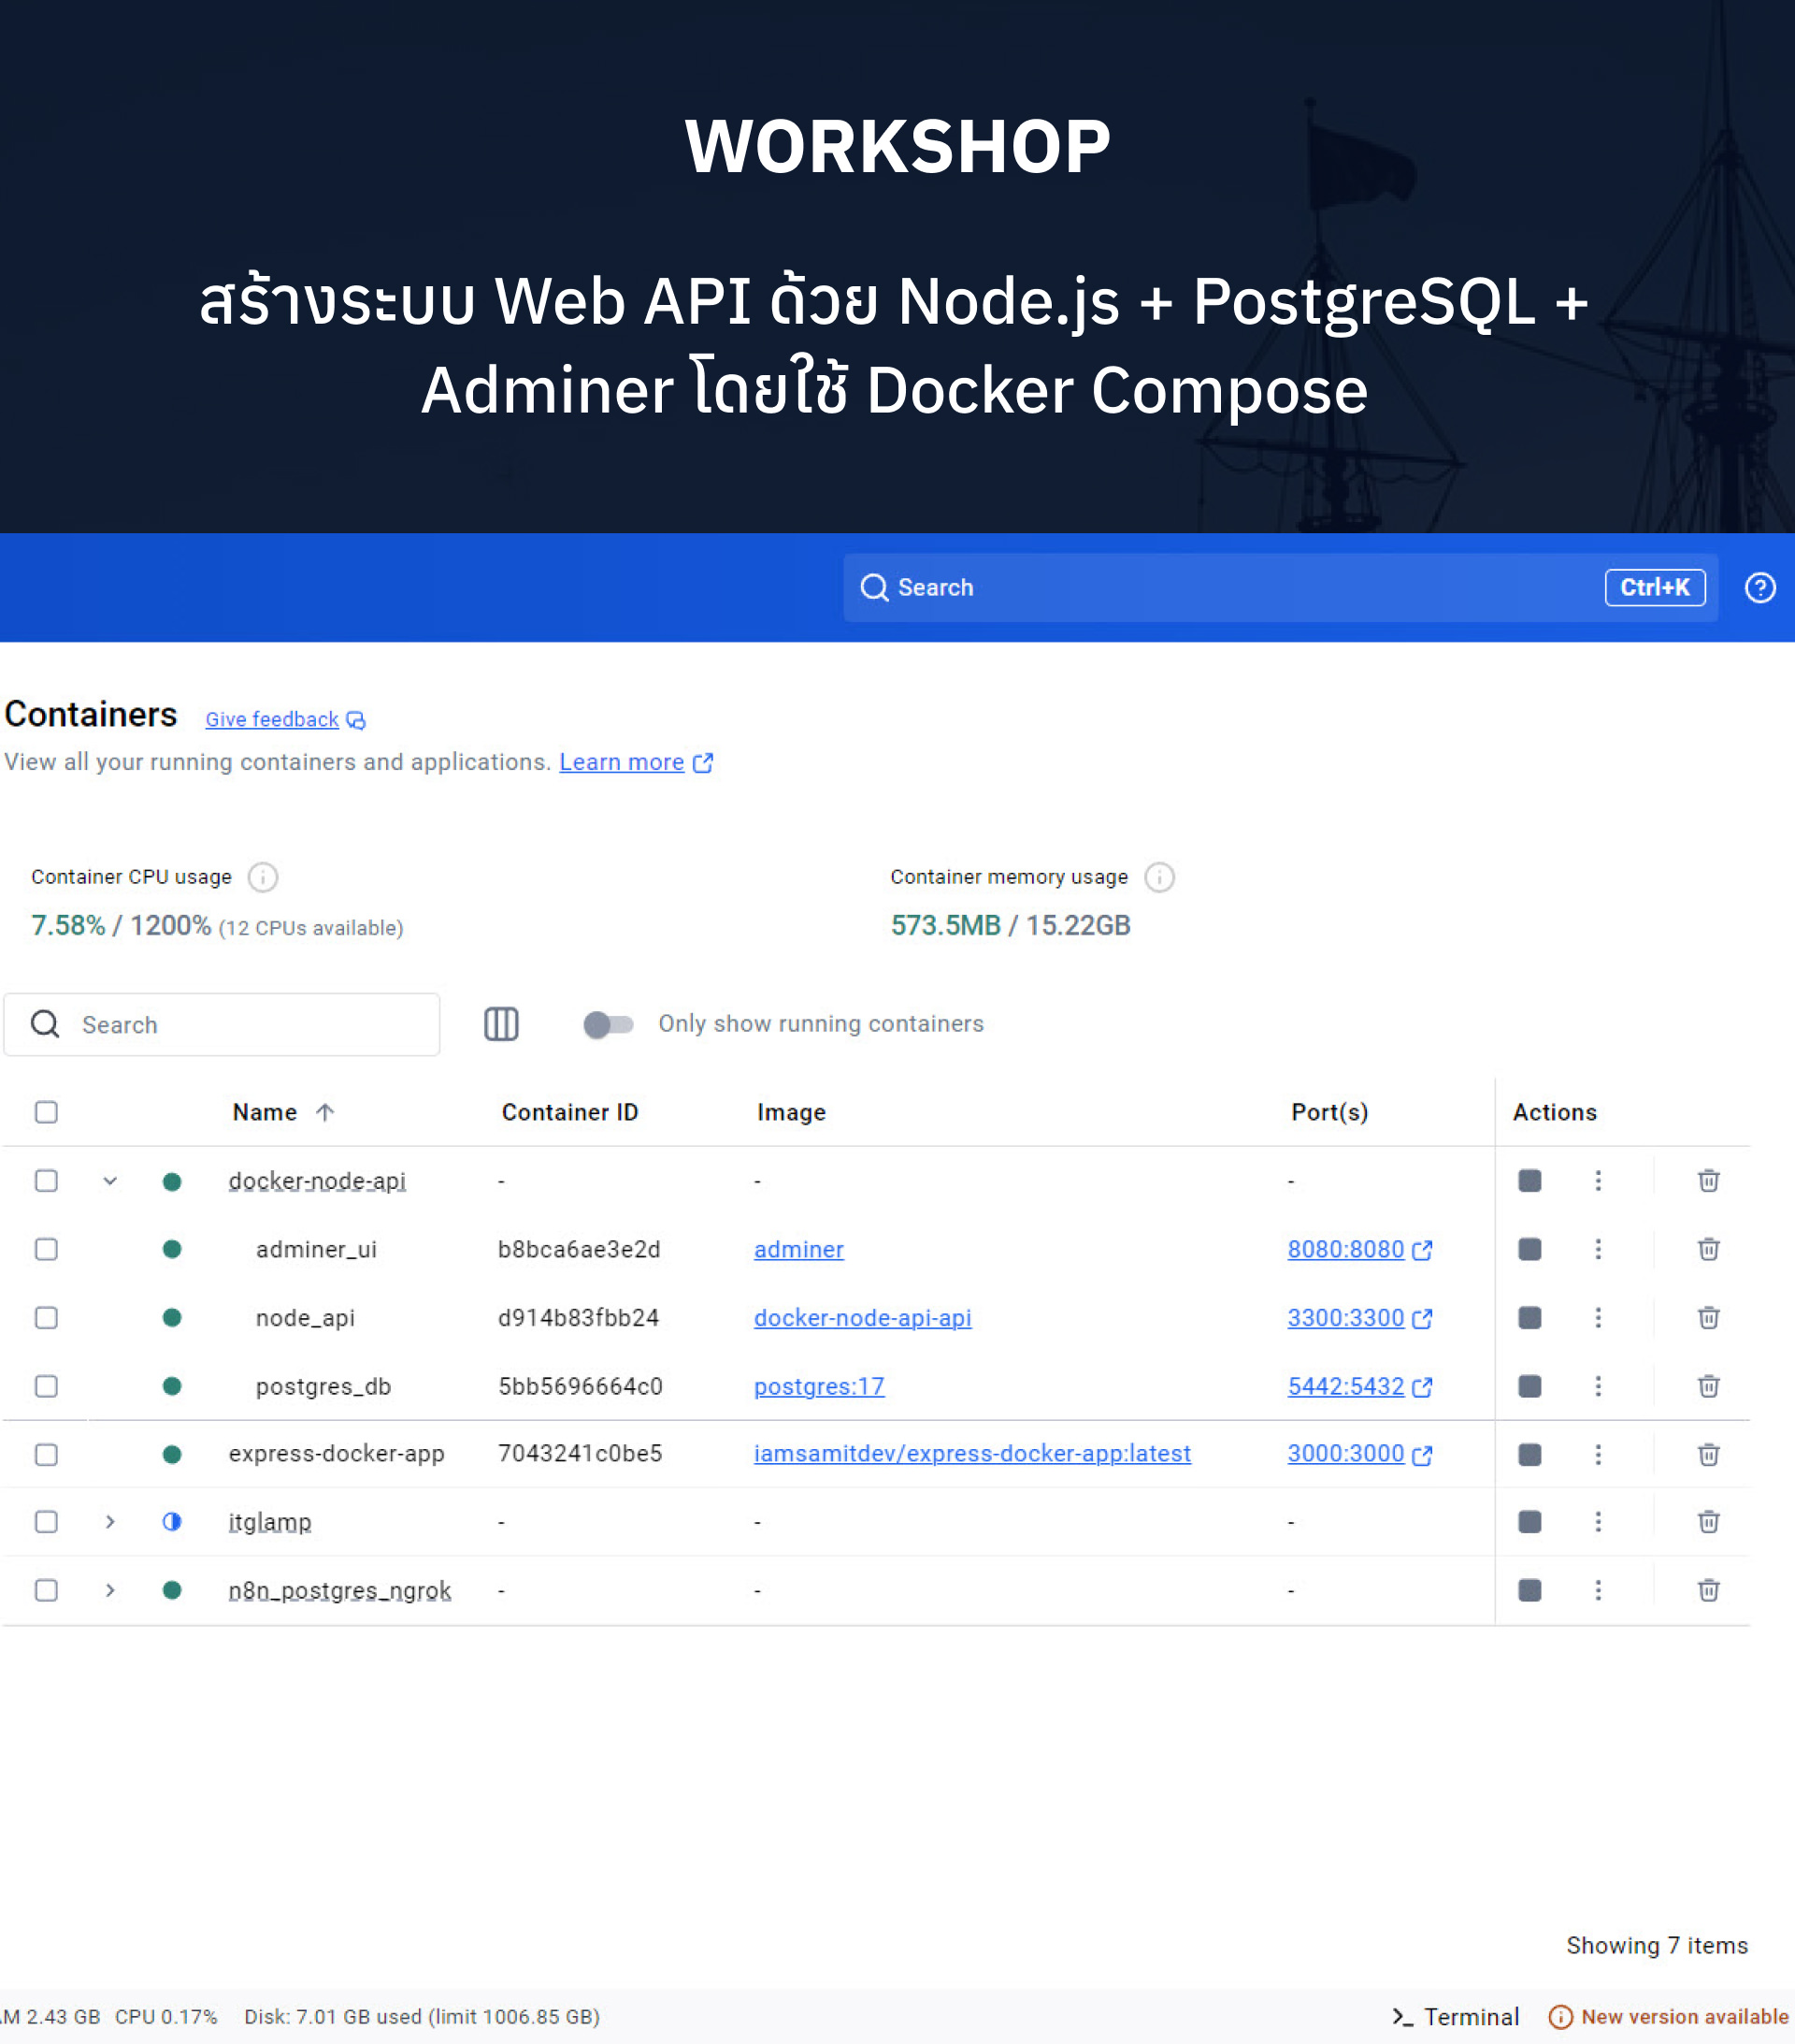1795x2044 pixels.
Task: Expand the itglamp container group
Action: tap(109, 1521)
